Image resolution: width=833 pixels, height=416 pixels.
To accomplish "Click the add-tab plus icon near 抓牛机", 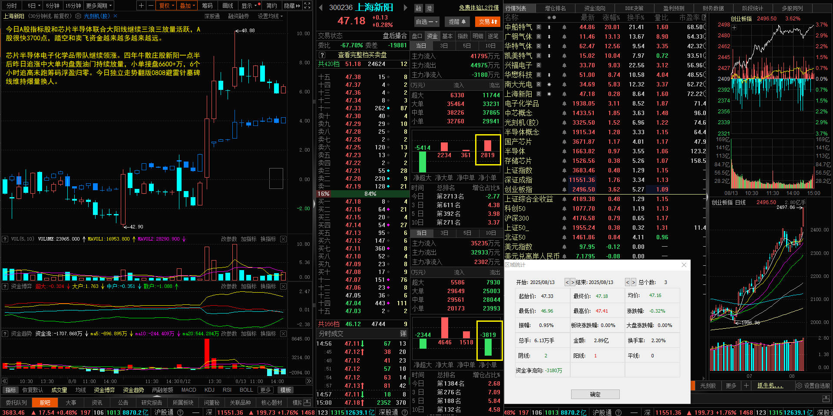I will [x=746, y=386].
